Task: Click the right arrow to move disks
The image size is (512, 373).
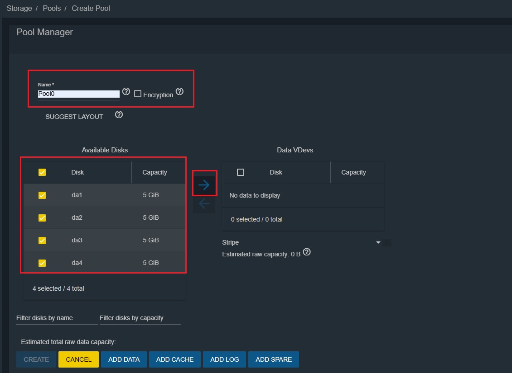Action: [x=204, y=184]
